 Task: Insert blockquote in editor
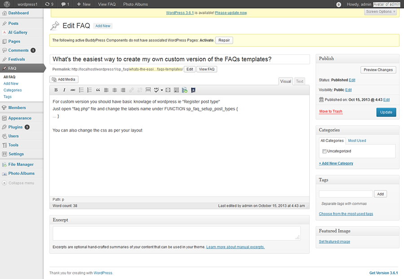[98, 90]
